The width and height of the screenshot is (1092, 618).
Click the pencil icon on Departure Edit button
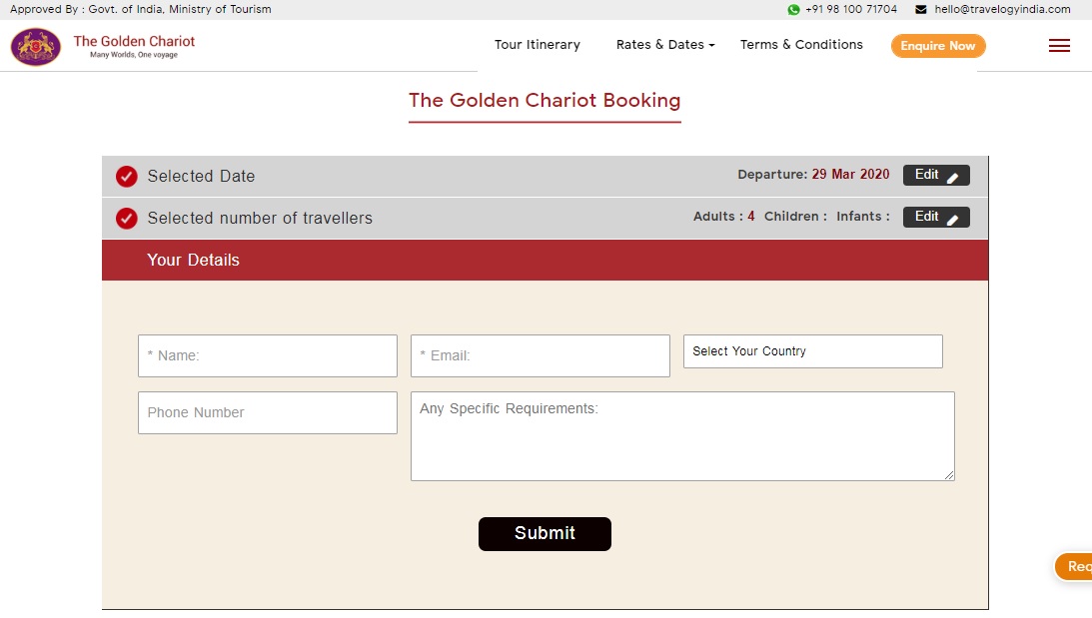(953, 178)
